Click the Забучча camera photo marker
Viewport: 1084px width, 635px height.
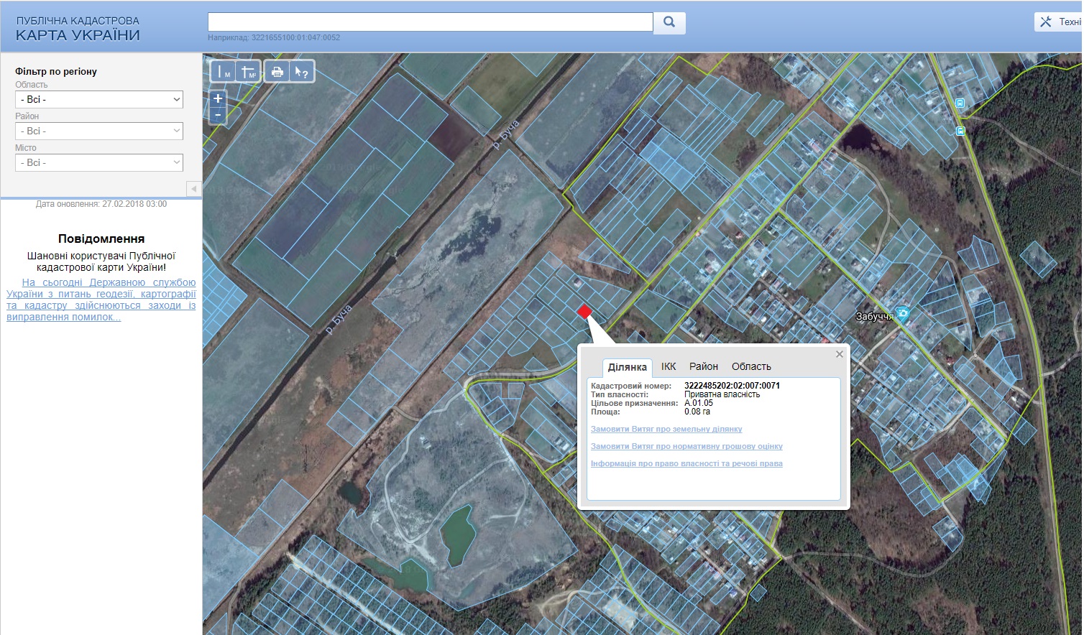pyautogui.click(x=903, y=314)
